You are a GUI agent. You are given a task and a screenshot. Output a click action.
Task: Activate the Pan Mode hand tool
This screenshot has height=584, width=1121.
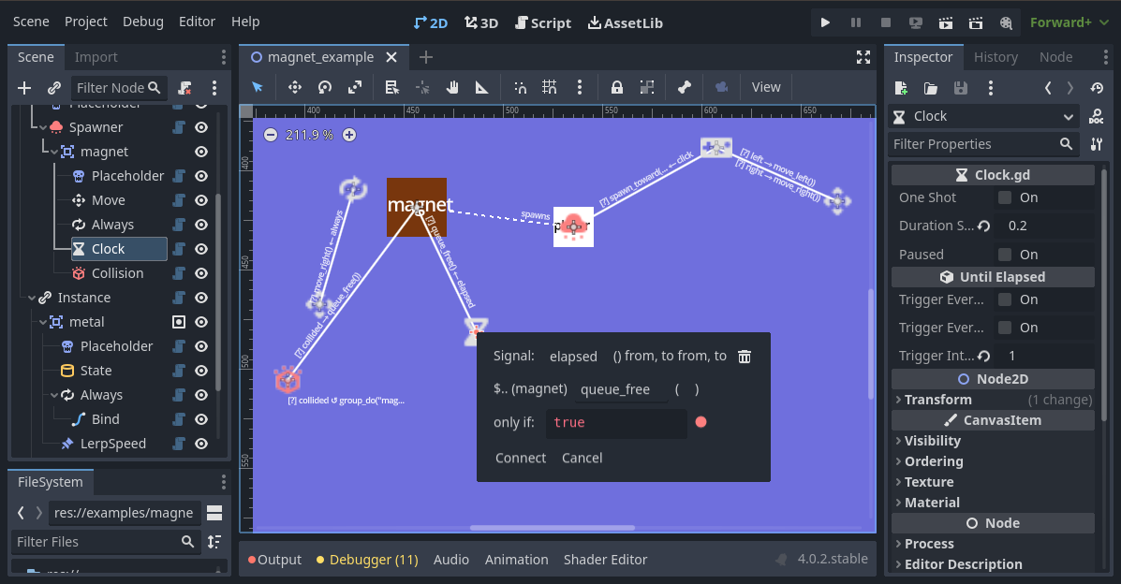[x=451, y=87]
